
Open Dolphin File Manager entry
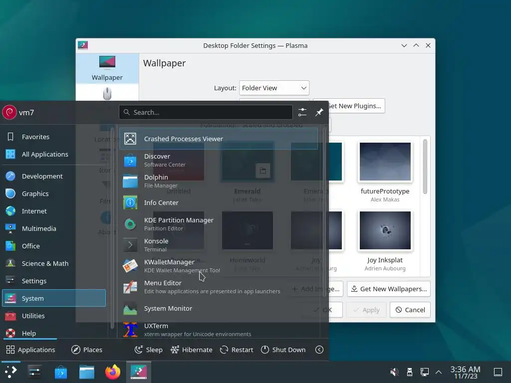pos(219,181)
